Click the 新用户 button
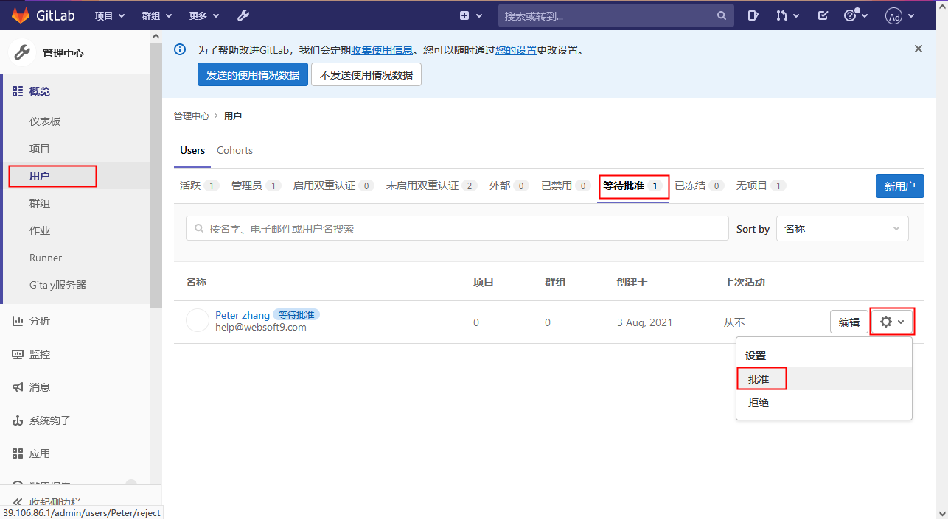948x519 pixels. 899,186
